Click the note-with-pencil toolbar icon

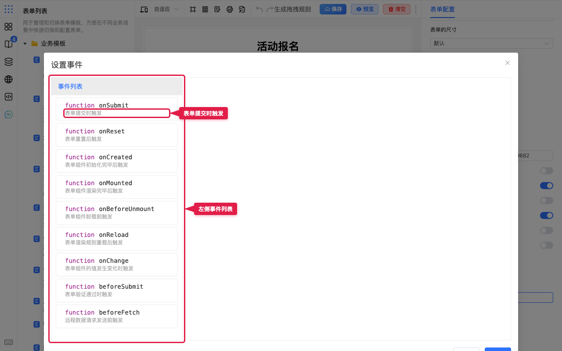coord(217,9)
